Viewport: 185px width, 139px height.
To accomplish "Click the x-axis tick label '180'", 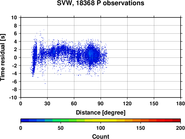I will (x=181, y=103).
